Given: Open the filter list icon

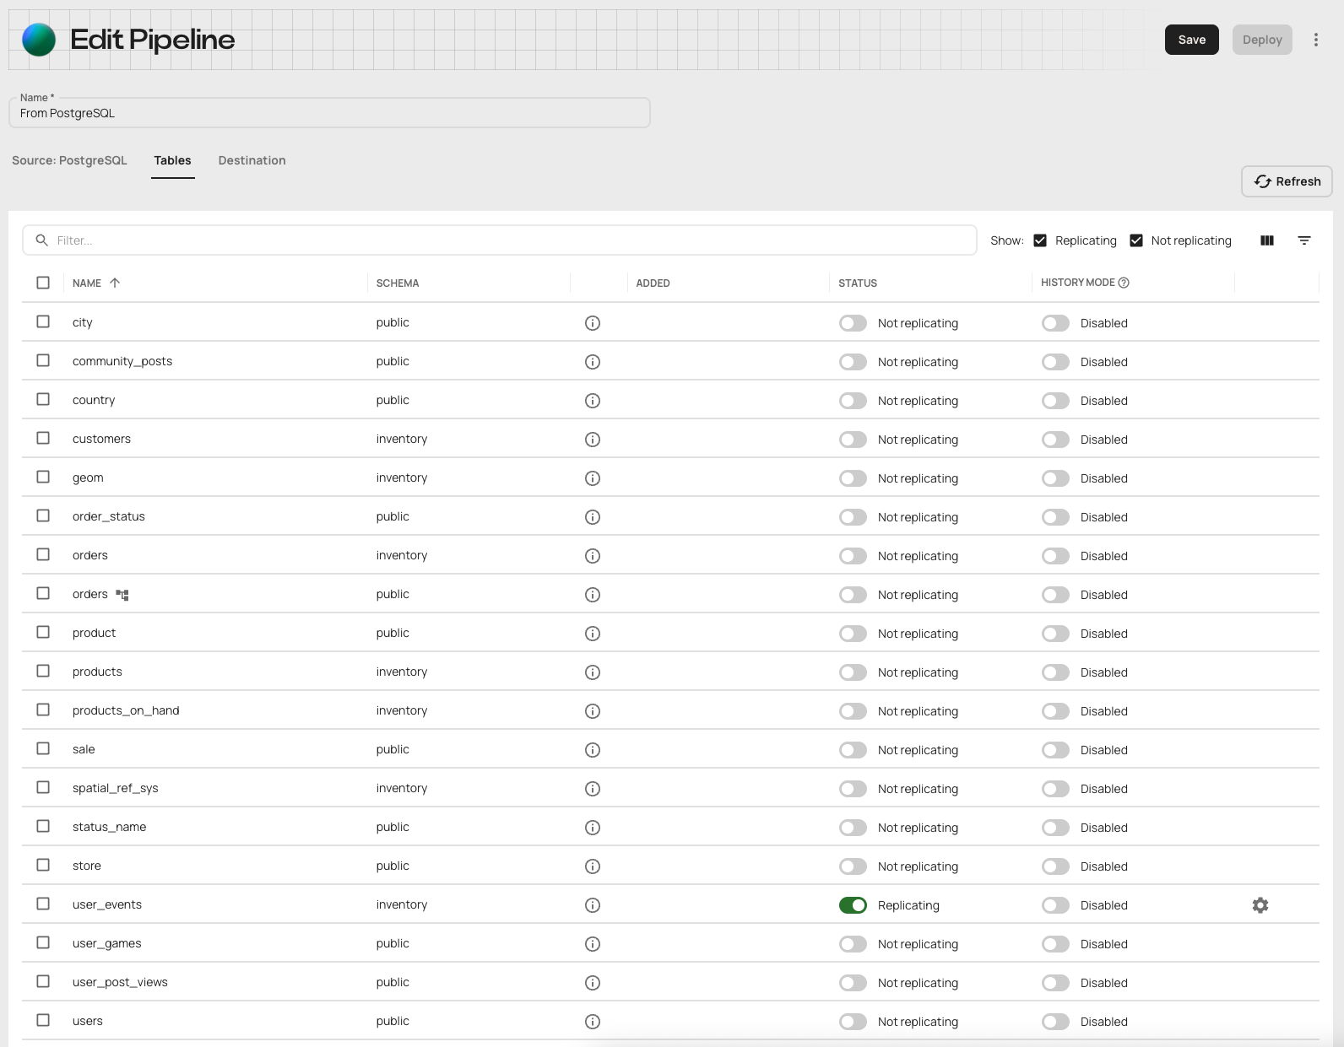Looking at the screenshot, I should coord(1304,240).
